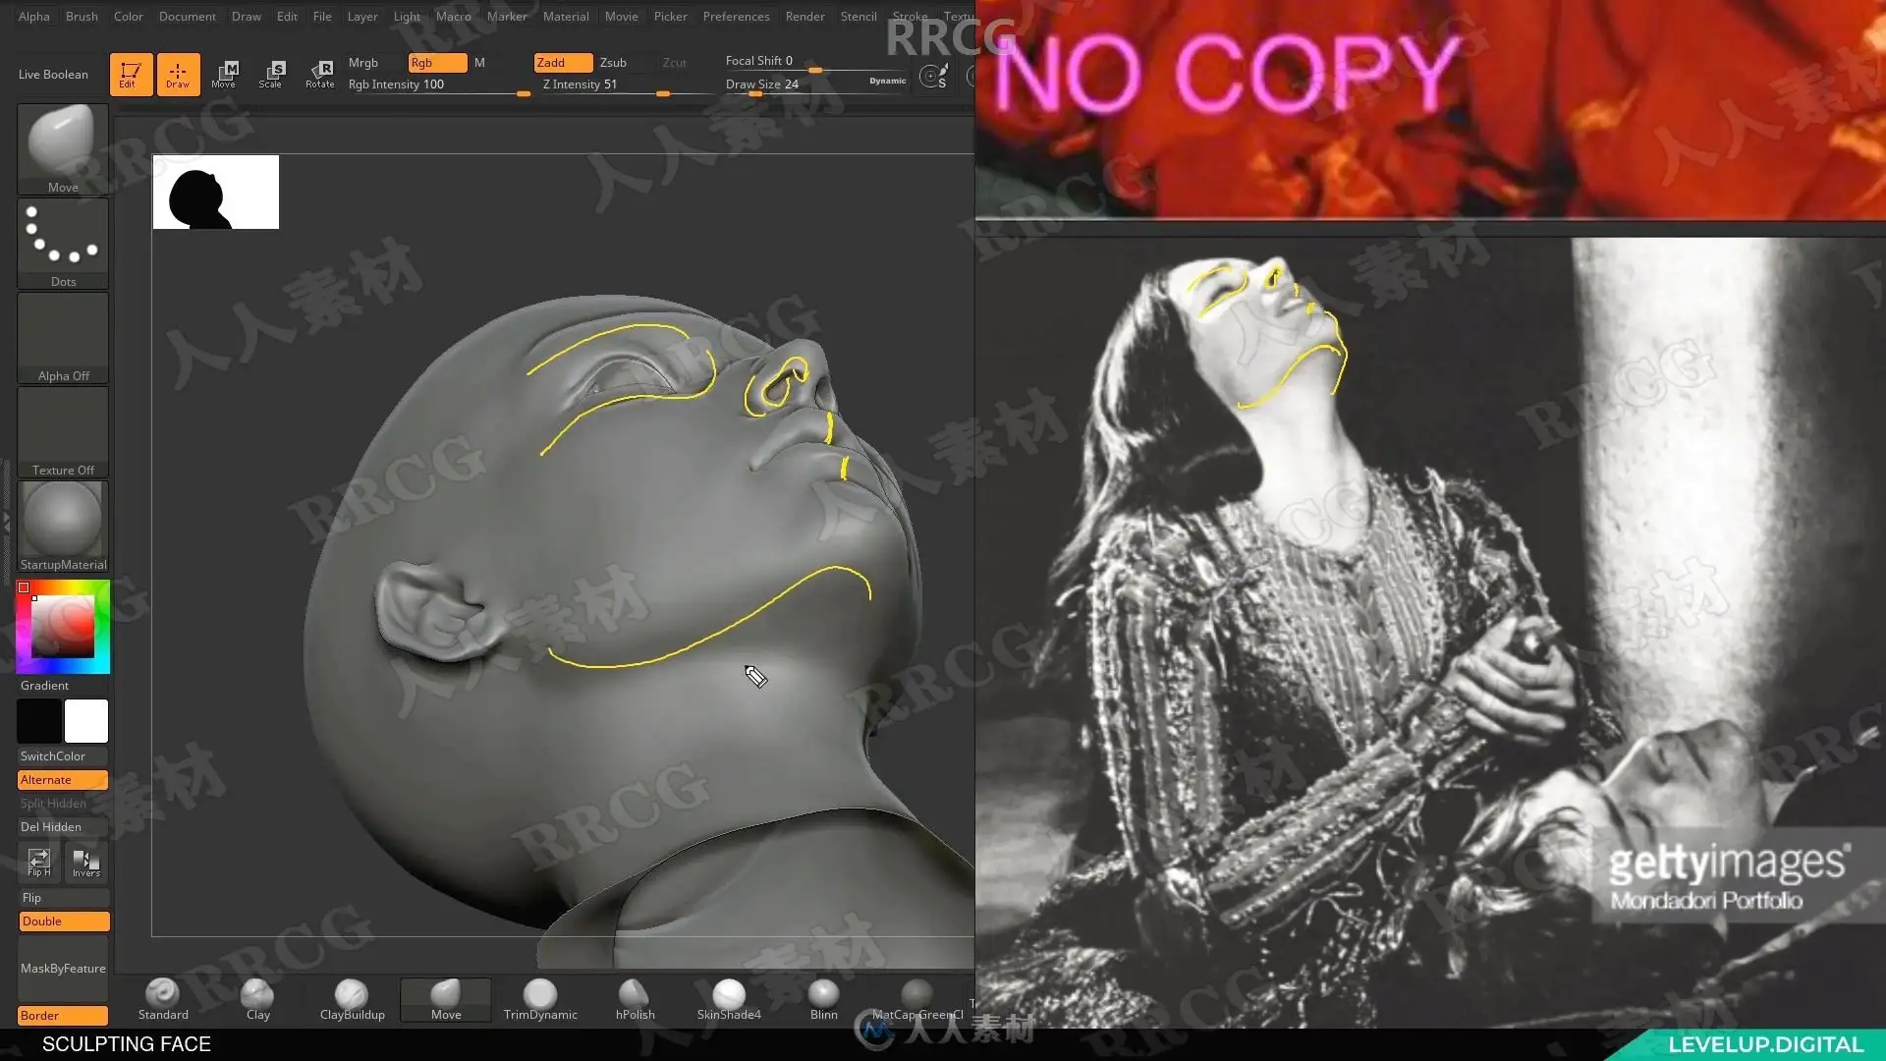Screen dimensions: 1886x1061
Task: Select the Scale transform tool
Action: pos(271,74)
